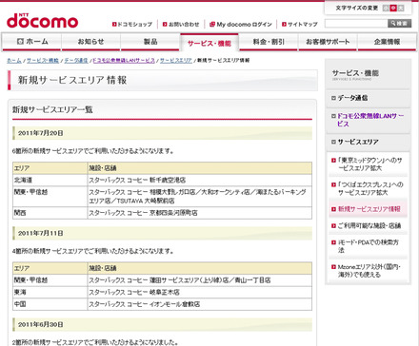Click the 京都四条河原町店 Starbucks cell
419x346 pixels.
199,213
